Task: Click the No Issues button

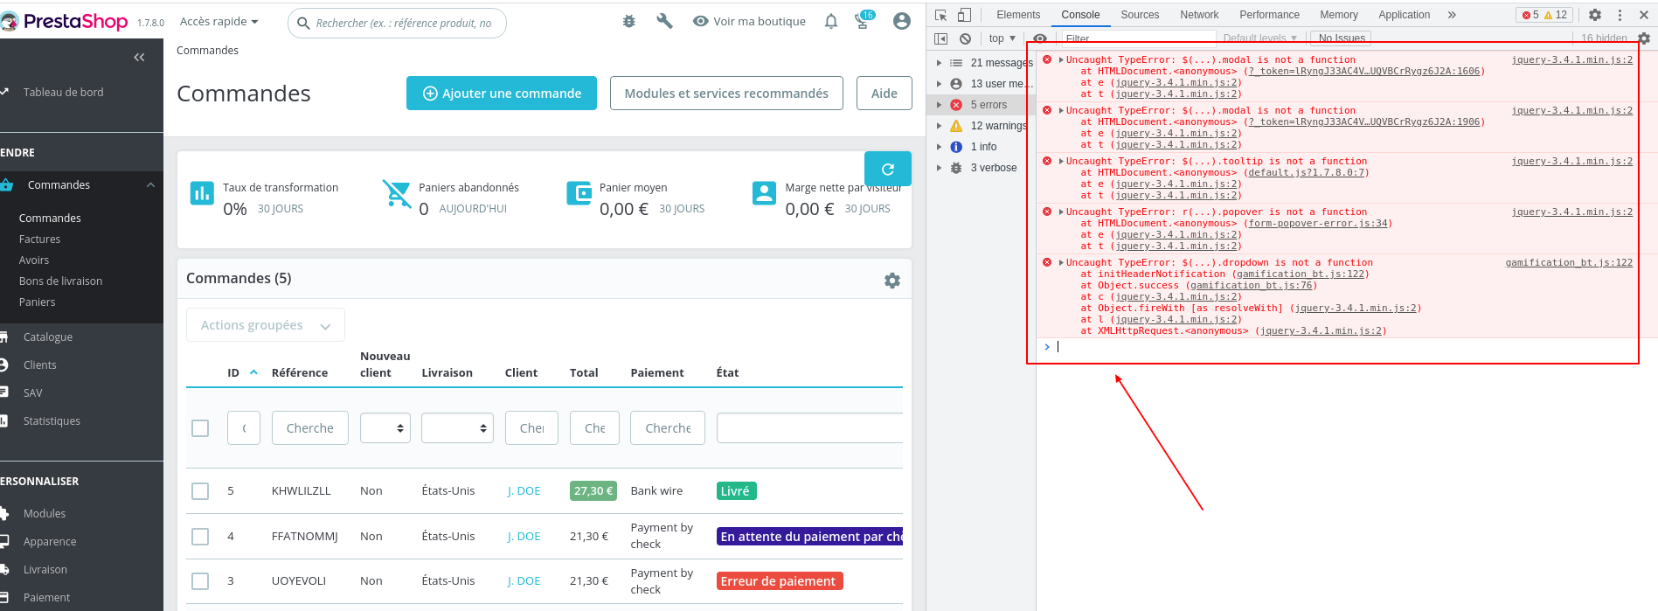Action: 1342,38
